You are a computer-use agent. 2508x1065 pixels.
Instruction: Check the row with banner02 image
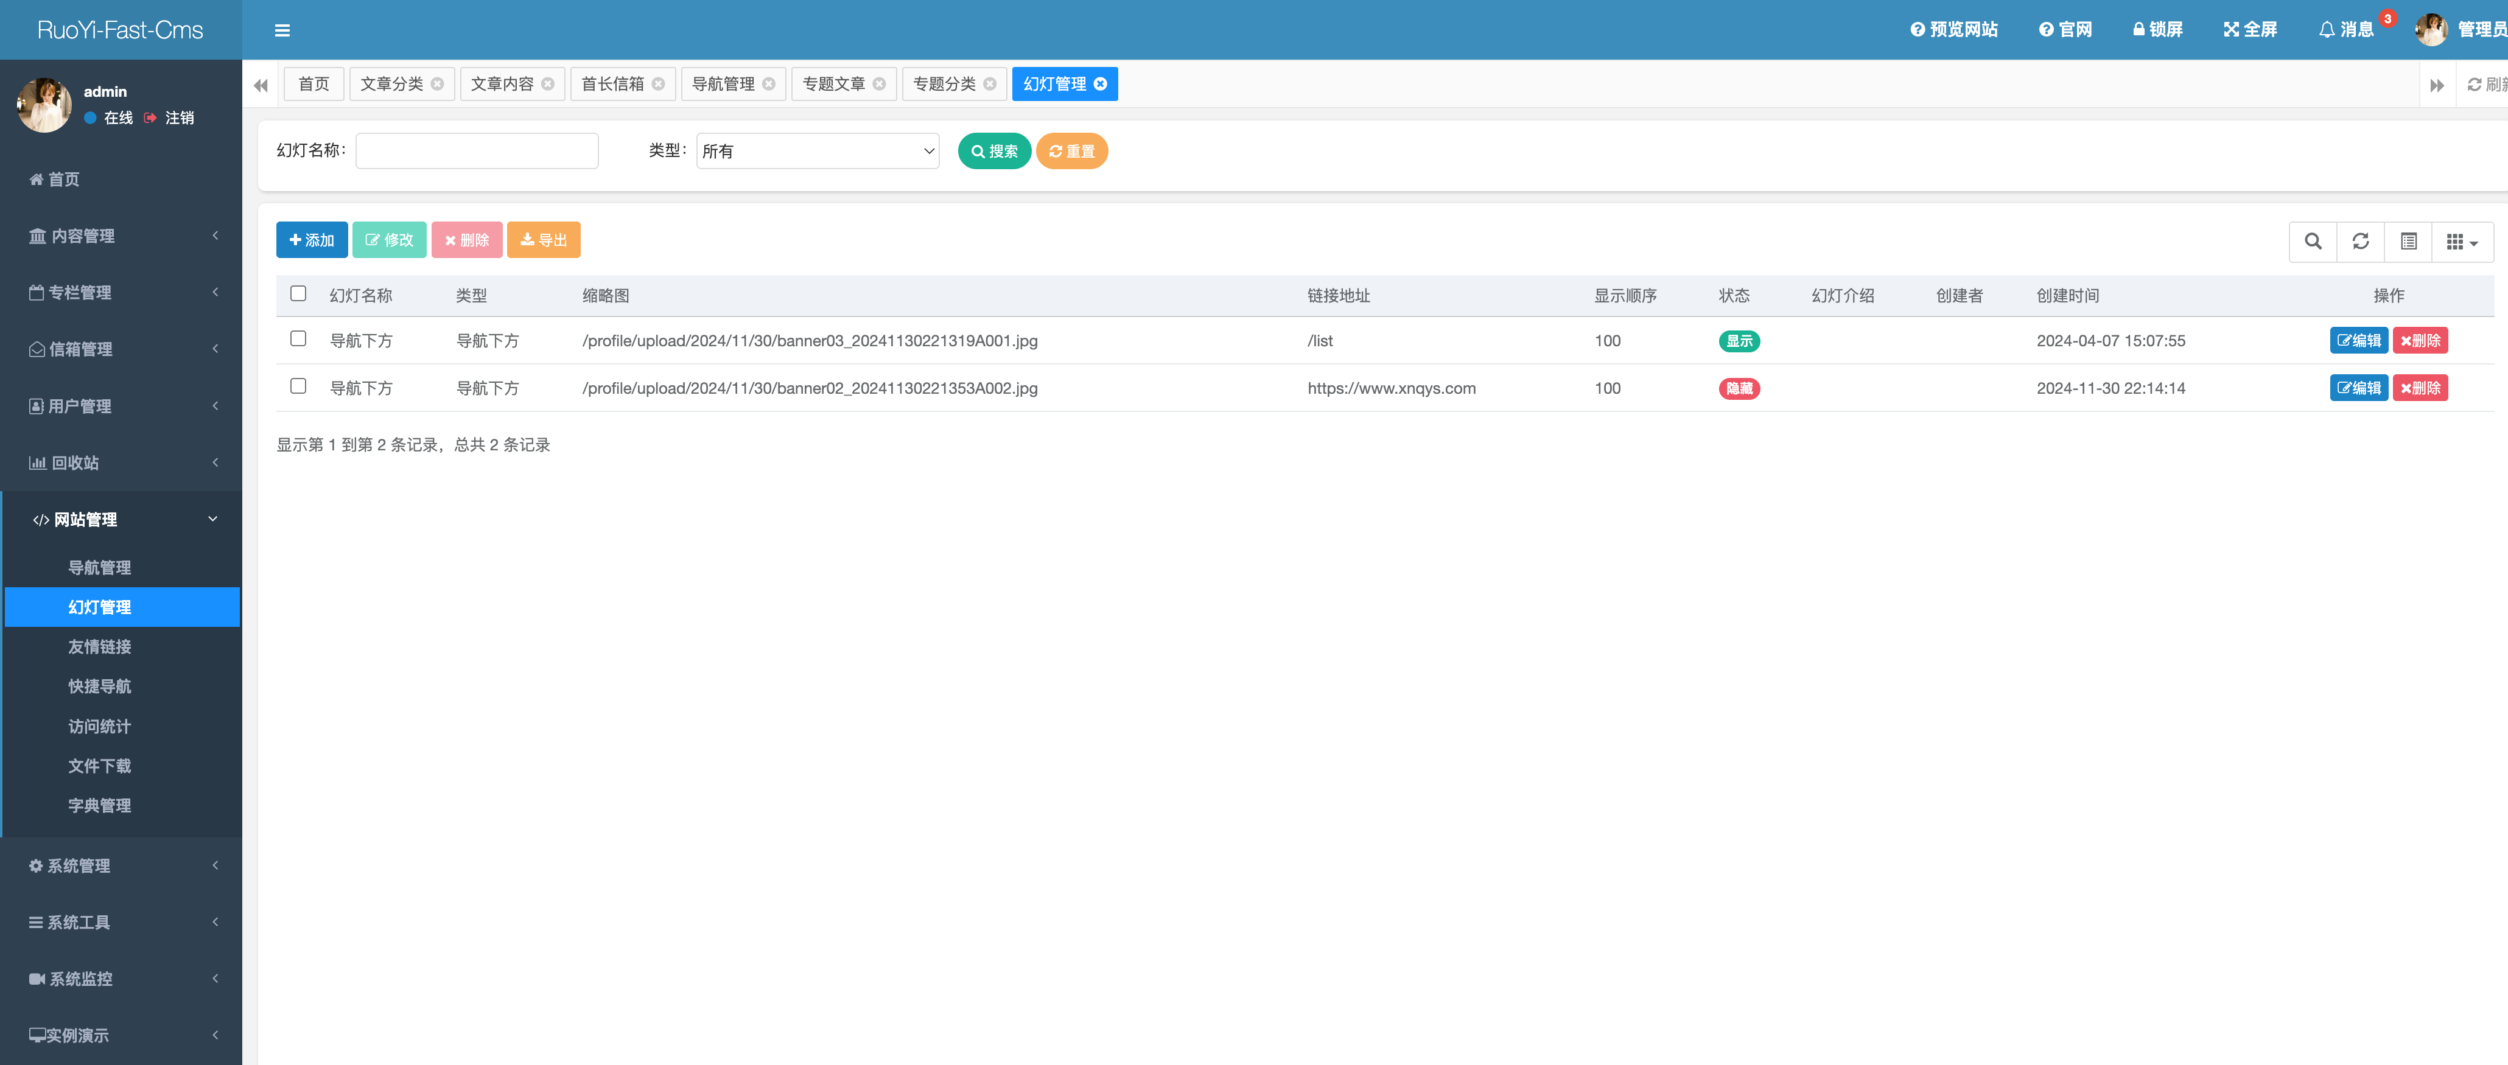[x=298, y=386]
